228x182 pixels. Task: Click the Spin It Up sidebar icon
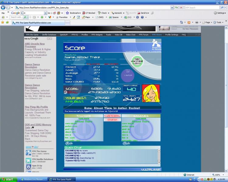click(x=28, y=167)
